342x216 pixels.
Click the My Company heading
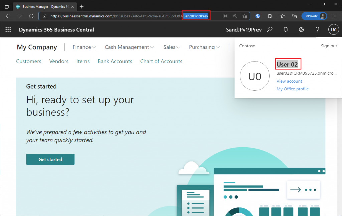[37, 47]
